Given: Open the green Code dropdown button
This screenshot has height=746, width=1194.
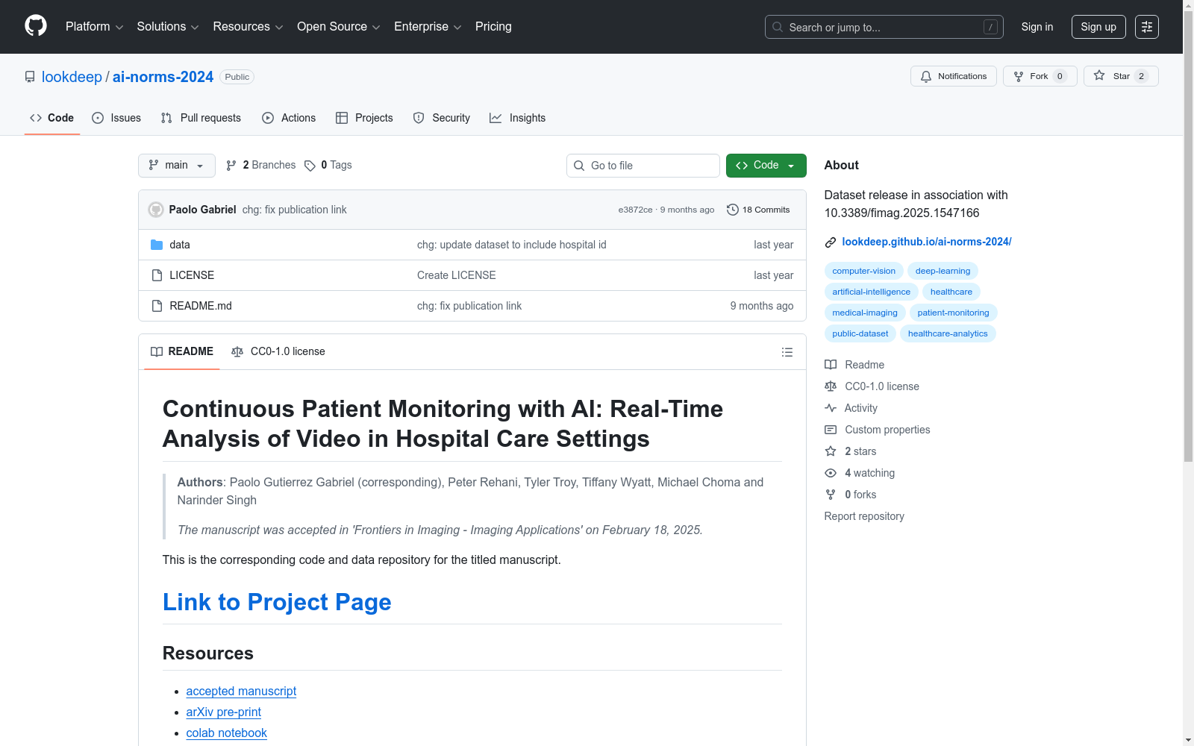Looking at the screenshot, I should [x=766, y=166].
